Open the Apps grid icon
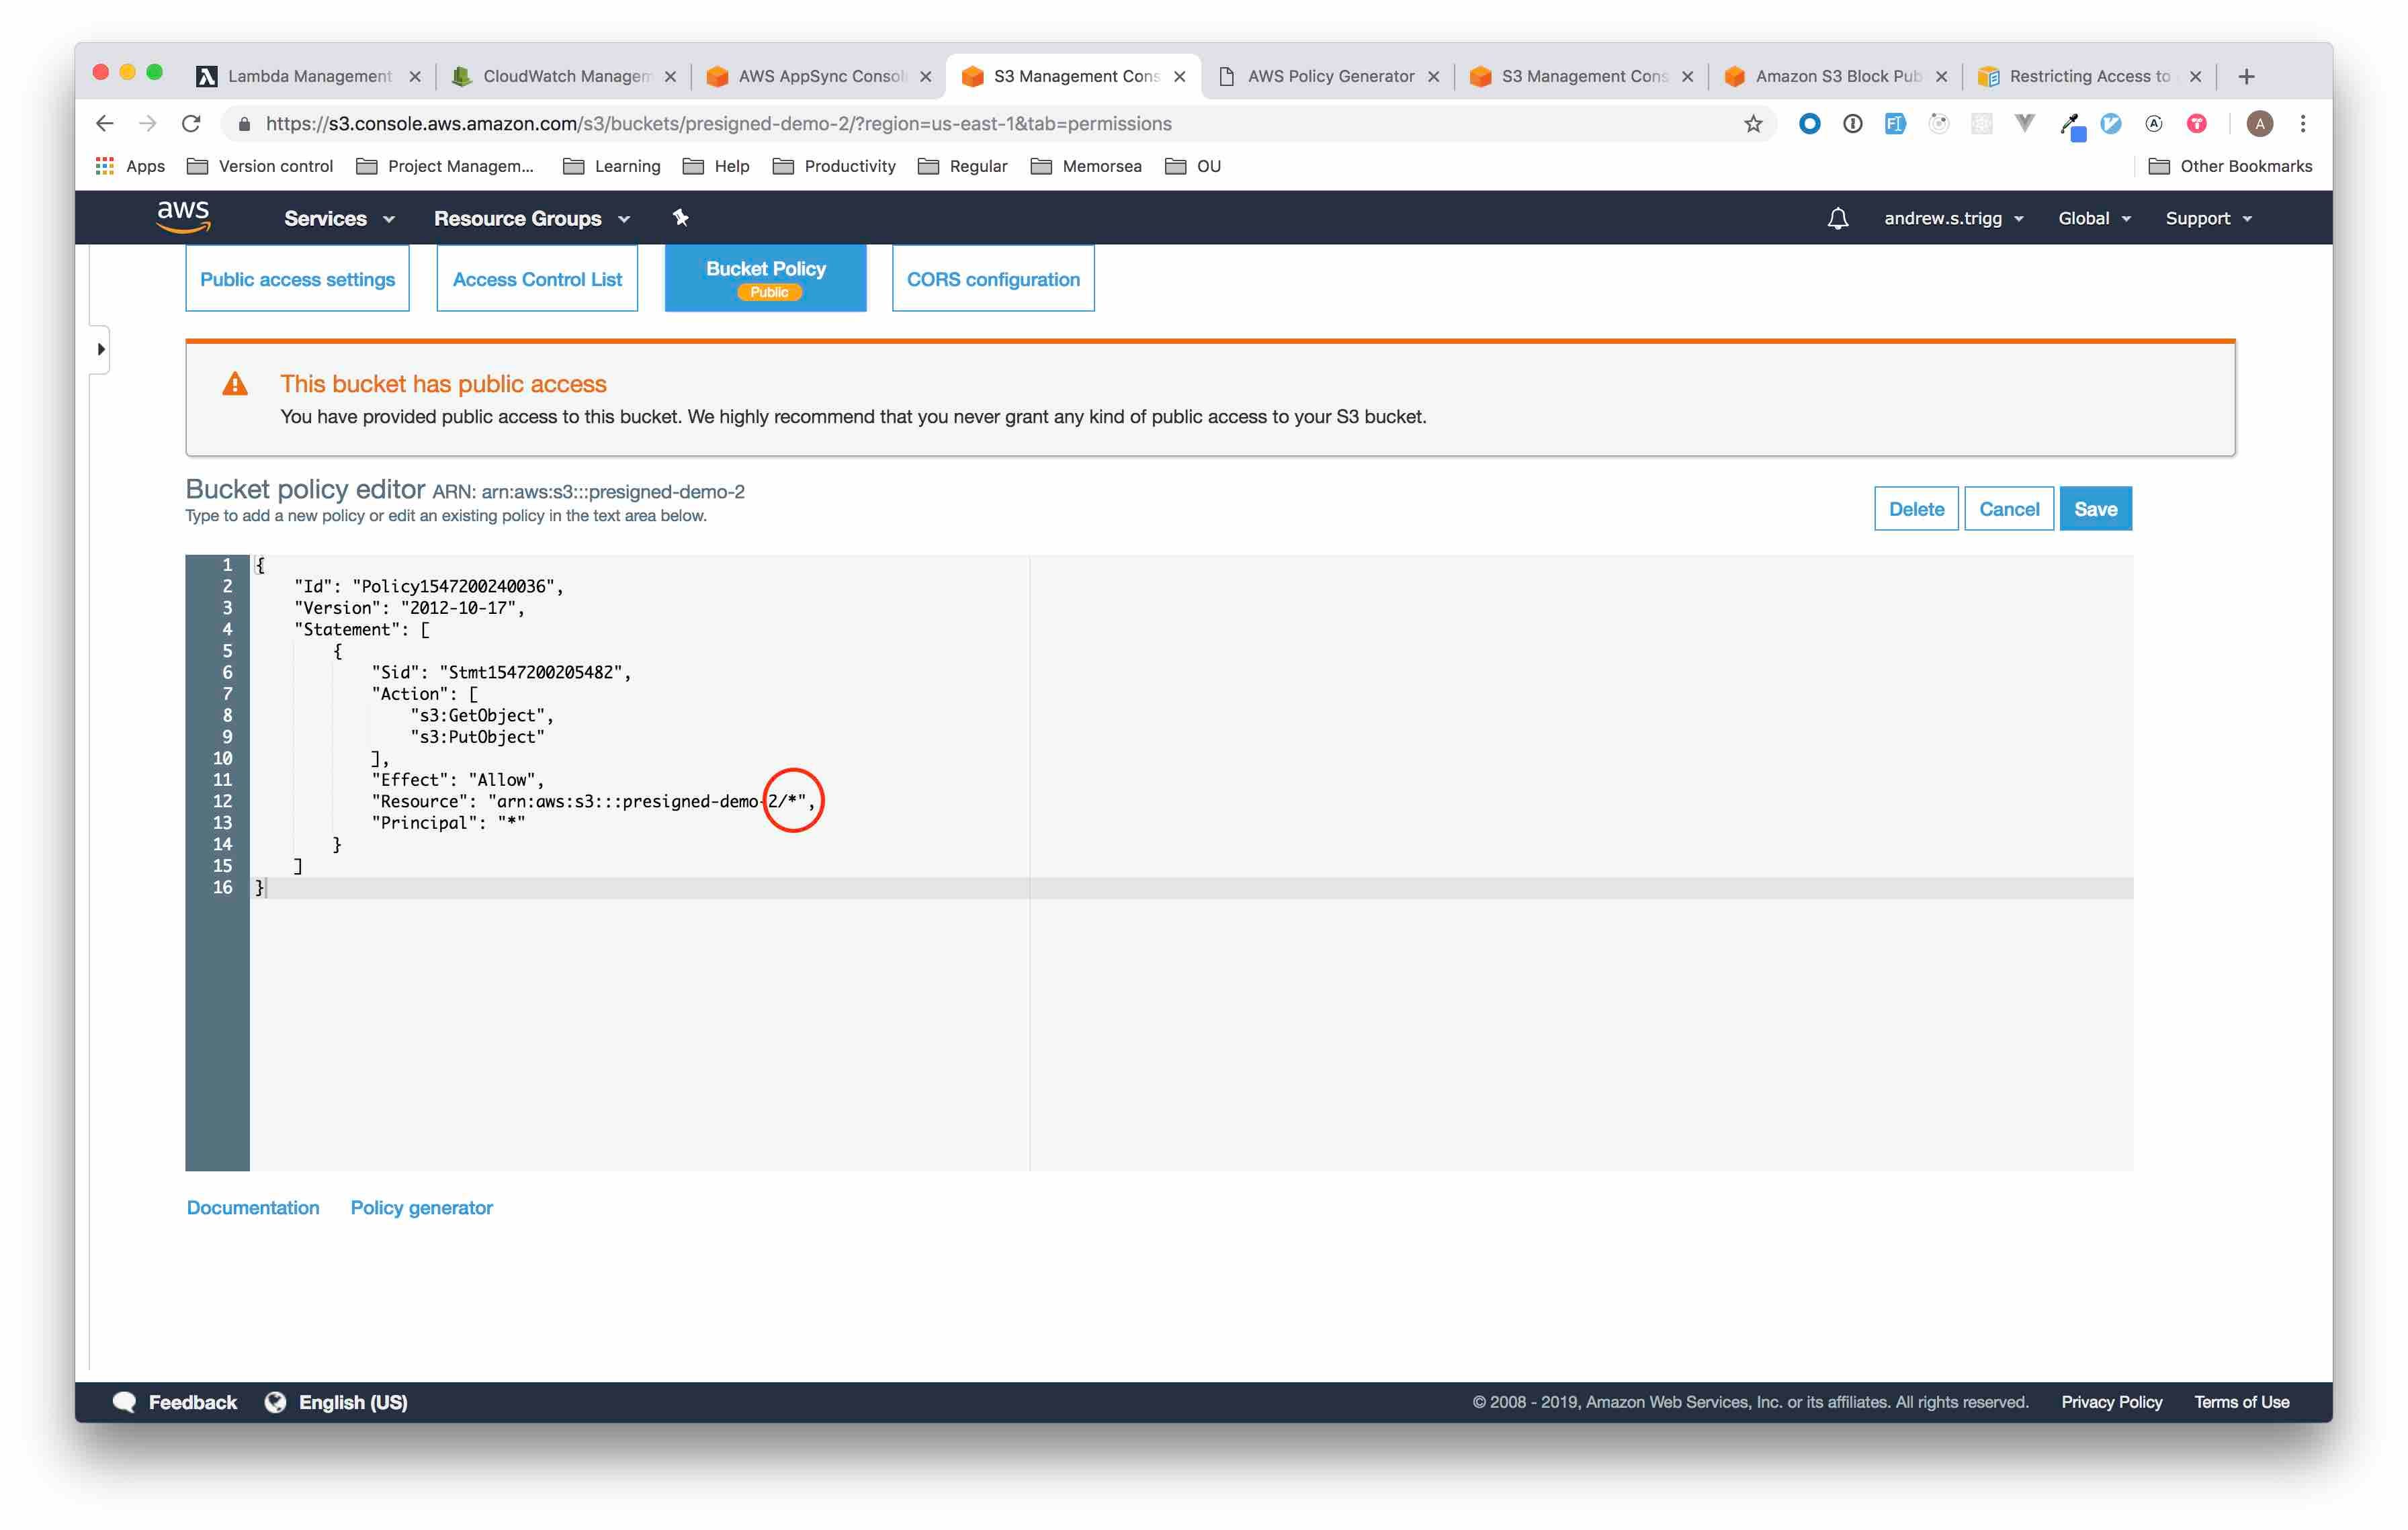The image size is (2408, 1530). click(x=104, y=166)
